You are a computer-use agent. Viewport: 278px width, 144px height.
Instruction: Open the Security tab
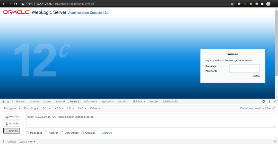coord(122,101)
